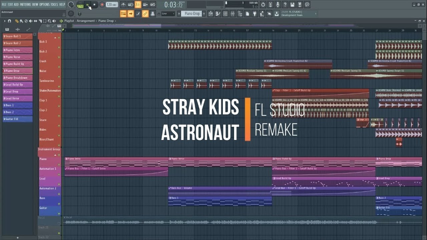Toggle the metronome icon

123,5
